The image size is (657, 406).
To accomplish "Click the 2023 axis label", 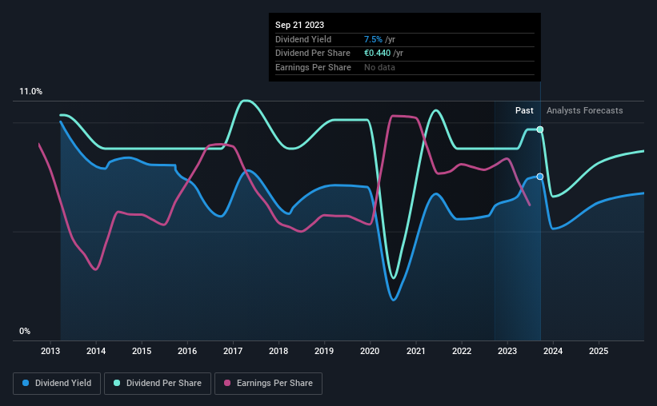I will (507, 351).
